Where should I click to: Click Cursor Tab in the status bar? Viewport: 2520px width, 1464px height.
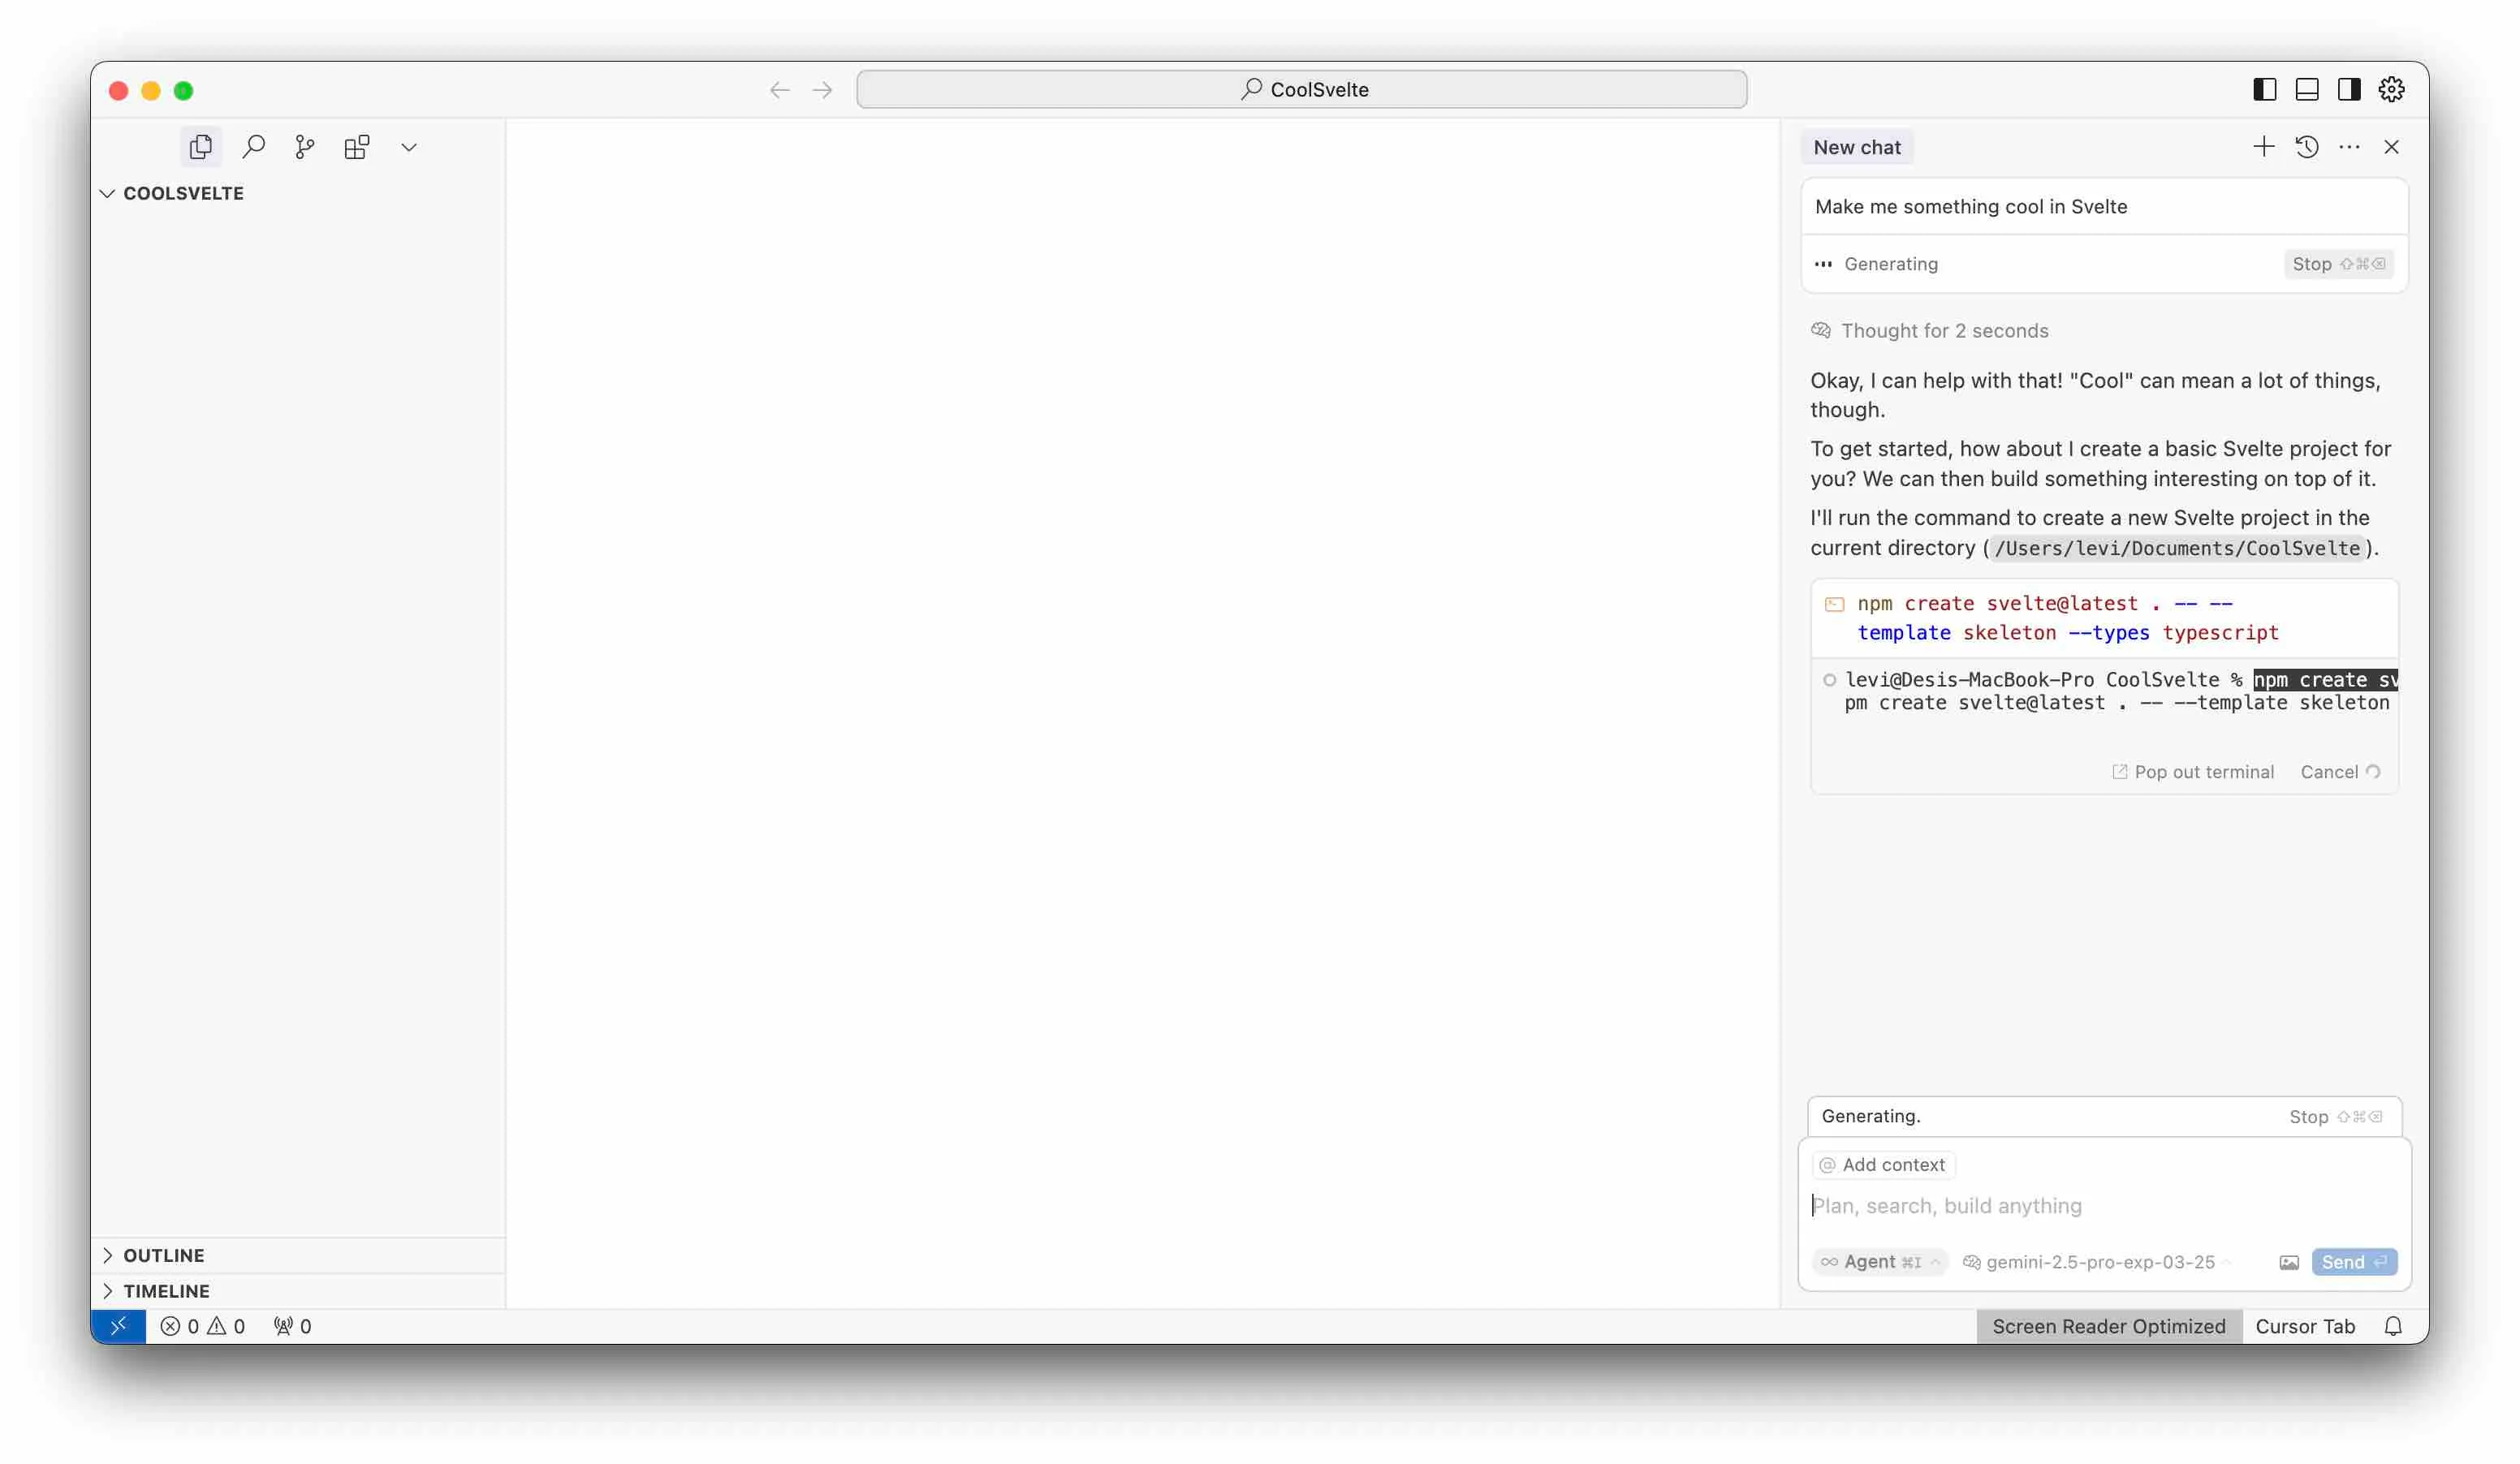point(2305,1326)
